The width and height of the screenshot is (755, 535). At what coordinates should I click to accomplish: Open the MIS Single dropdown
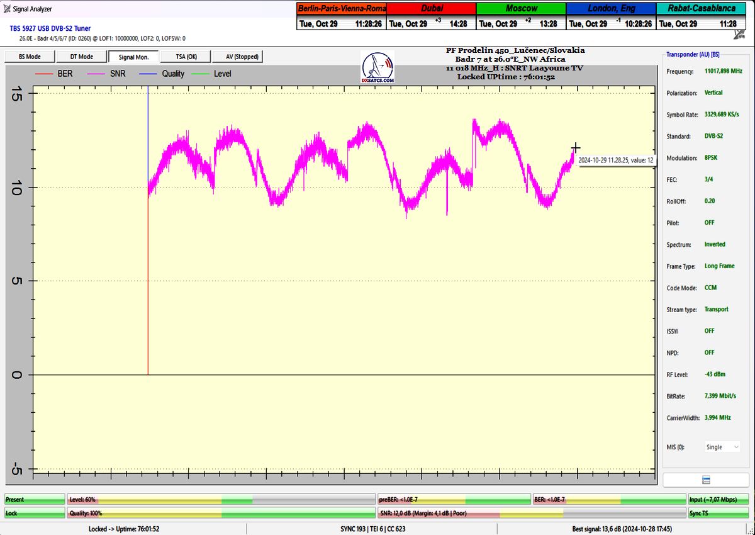[x=722, y=447]
